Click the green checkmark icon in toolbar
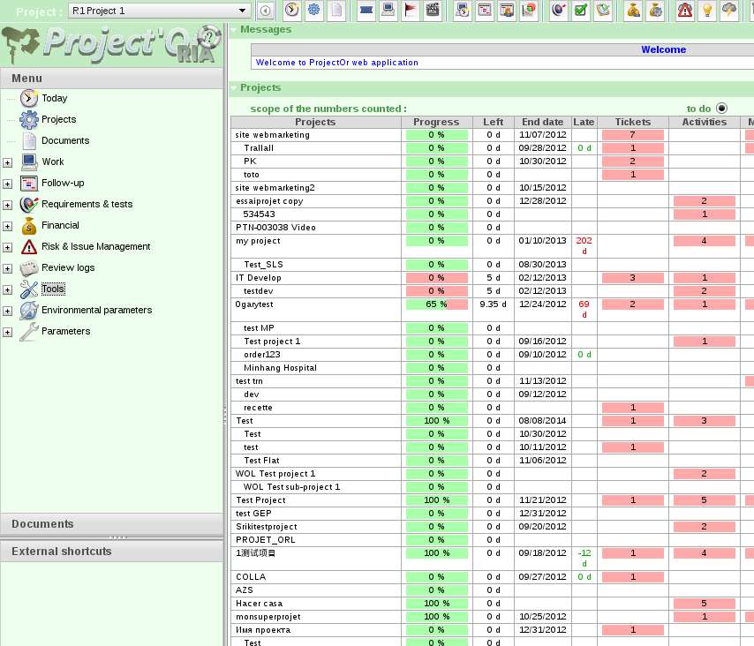 coord(581,11)
